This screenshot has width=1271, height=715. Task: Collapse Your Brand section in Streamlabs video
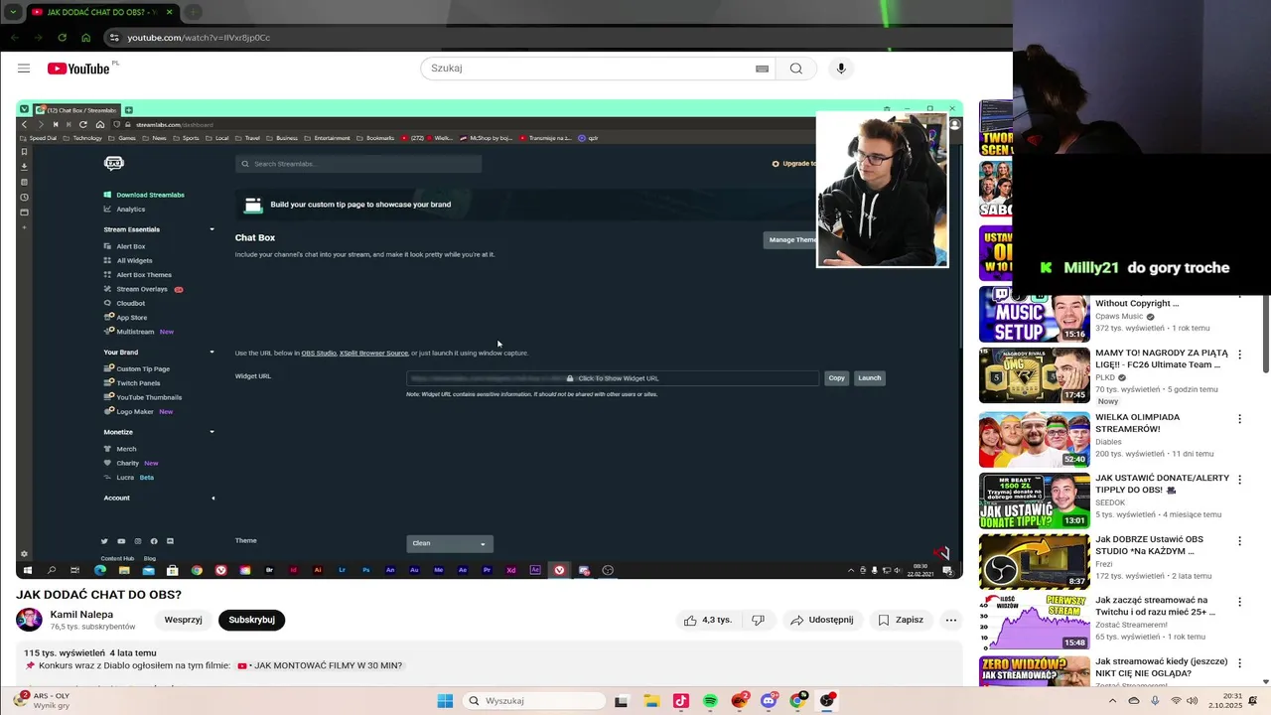tap(212, 353)
